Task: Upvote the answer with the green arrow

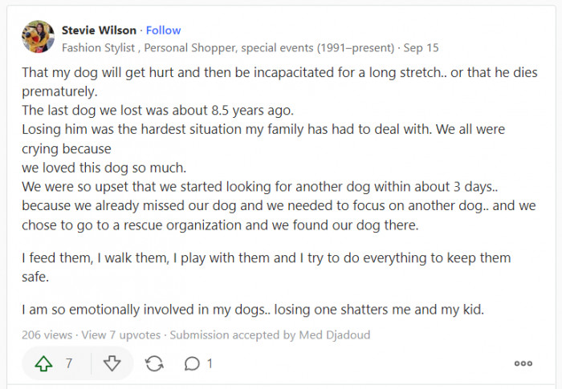Action: (x=43, y=363)
